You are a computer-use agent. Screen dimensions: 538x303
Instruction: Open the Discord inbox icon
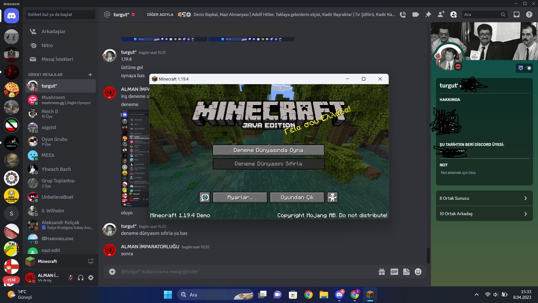click(x=516, y=15)
